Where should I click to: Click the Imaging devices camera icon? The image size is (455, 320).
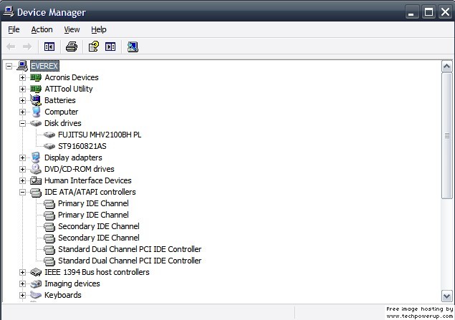36,283
